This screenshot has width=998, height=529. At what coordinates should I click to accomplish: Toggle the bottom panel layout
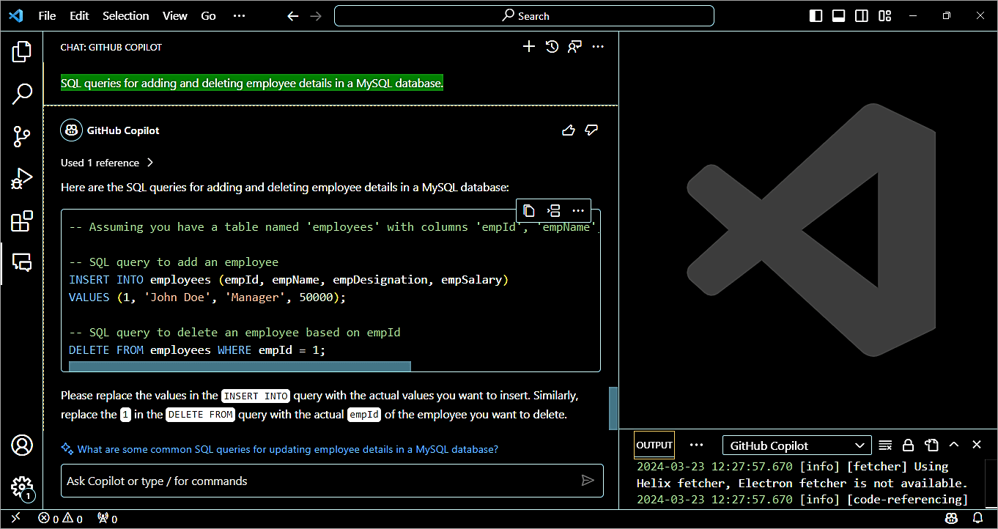pyautogui.click(x=839, y=16)
